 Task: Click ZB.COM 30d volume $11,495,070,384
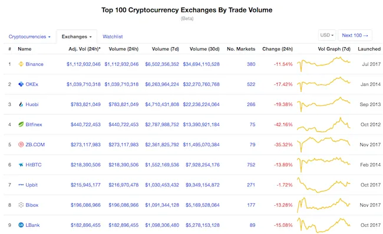point(202,144)
